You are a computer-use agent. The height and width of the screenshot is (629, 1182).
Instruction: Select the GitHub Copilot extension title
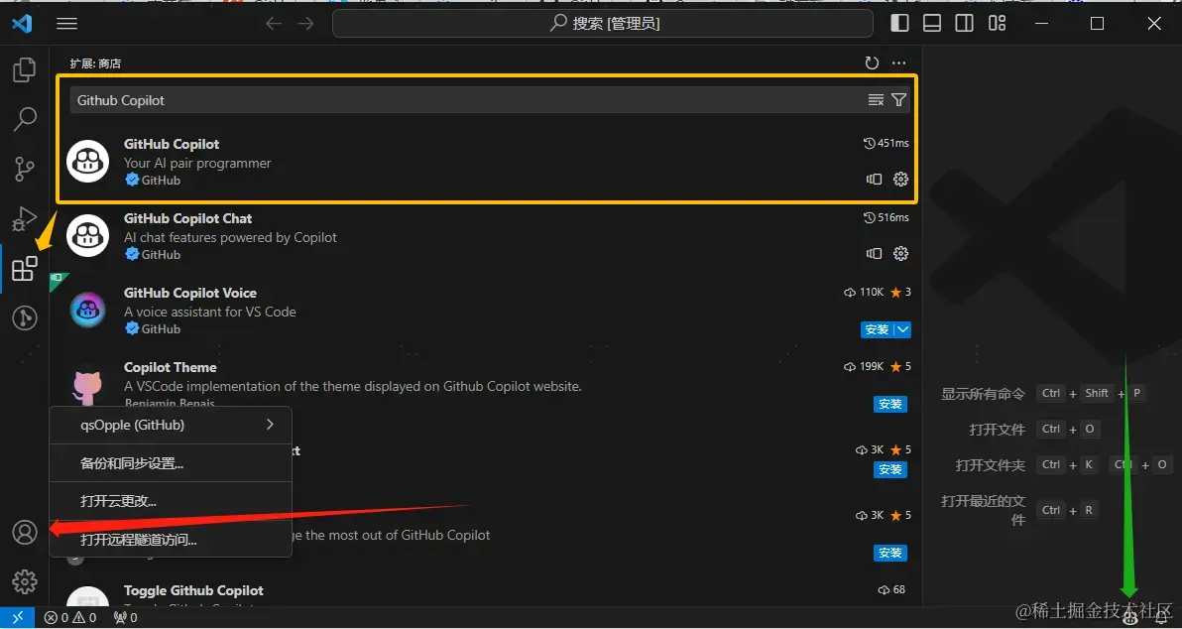(x=172, y=144)
